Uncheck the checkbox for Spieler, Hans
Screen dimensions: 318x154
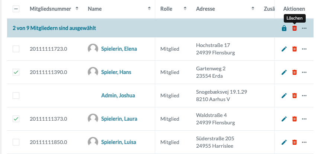(16, 72)
